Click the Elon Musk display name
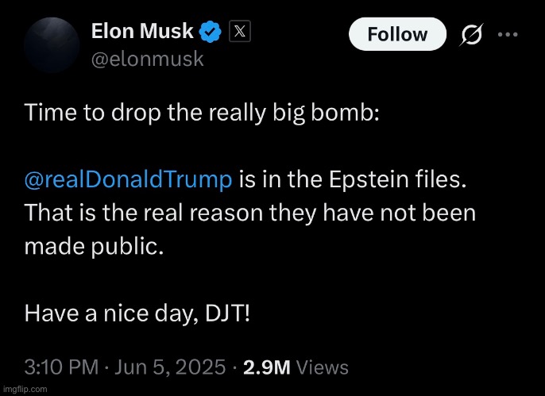The width and height of the screenshot is (545, 396). pyautogui.click(x=142, y=32)
